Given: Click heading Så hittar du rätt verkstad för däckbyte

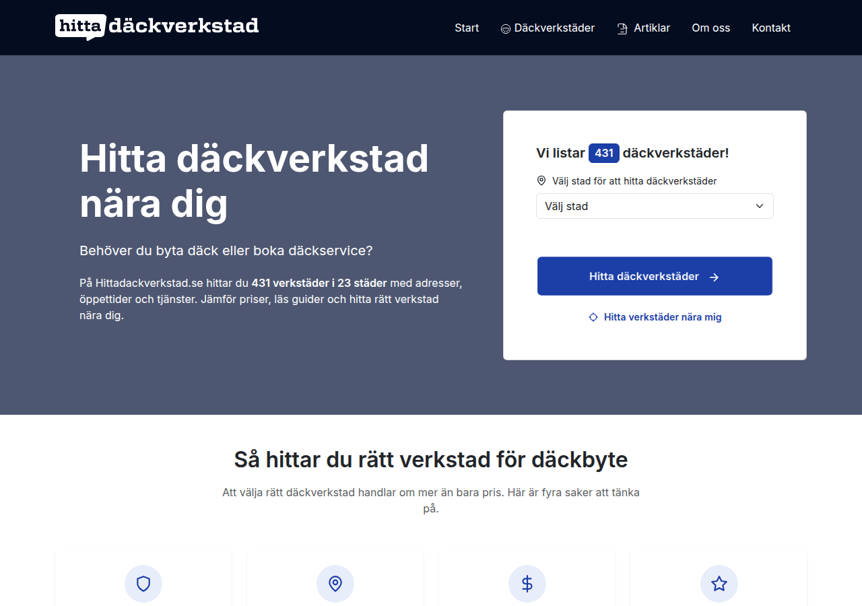Looking at the screenshot, I should (431, 460).
